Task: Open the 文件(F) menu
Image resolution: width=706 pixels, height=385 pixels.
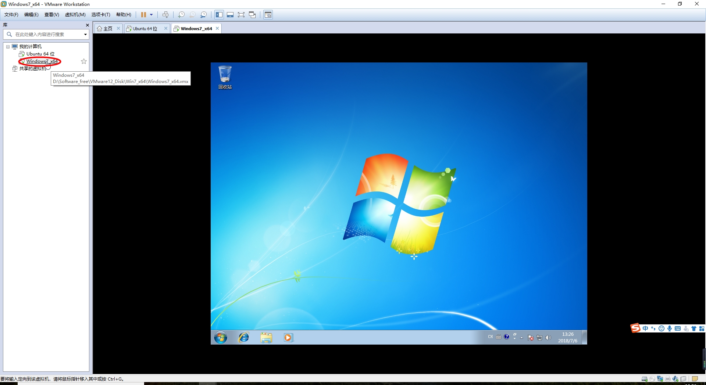Action: (11, 15)
